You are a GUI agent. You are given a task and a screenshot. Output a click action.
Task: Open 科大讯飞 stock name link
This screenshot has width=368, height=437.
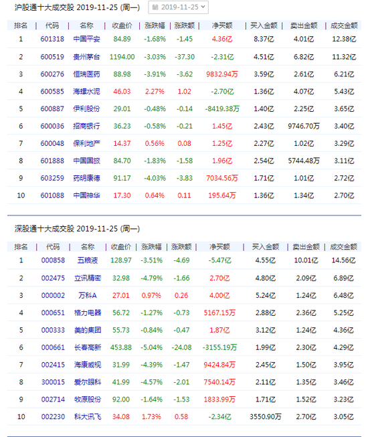click(88, 417)
